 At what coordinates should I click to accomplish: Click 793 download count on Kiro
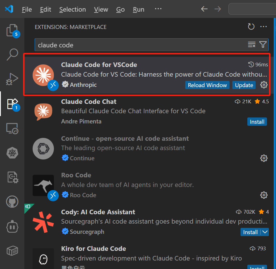click(261, 248)
